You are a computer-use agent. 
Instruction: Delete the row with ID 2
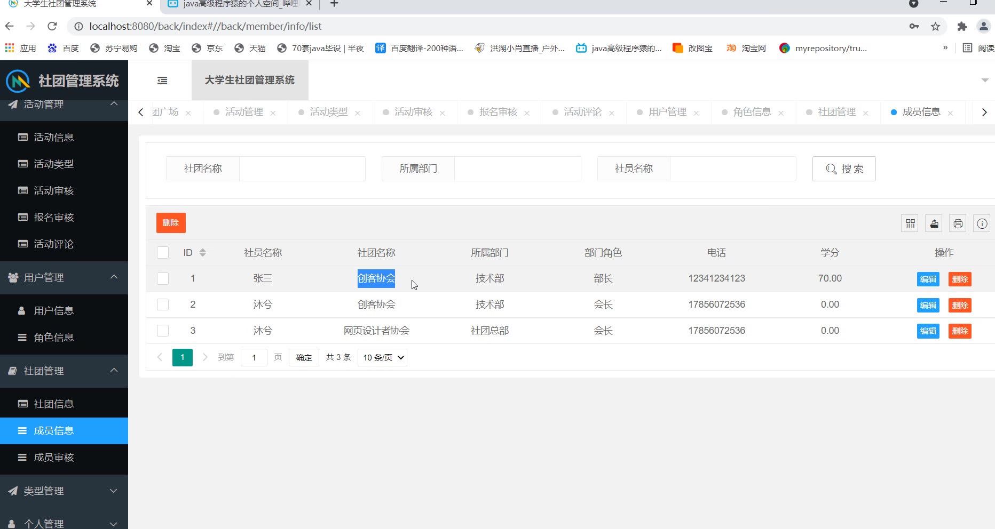[x=960, y=305]
